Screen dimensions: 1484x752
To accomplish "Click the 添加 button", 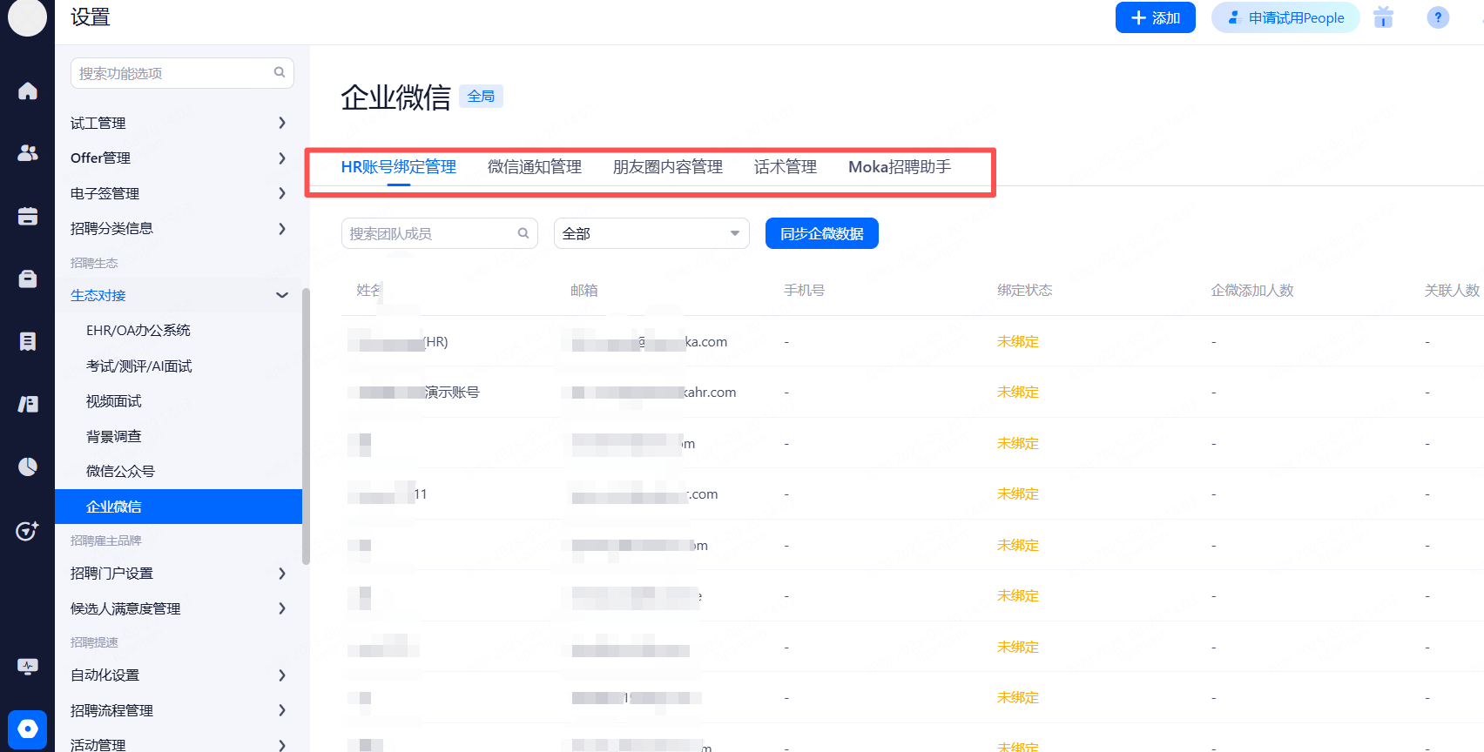I will [x=1155, y=17].
